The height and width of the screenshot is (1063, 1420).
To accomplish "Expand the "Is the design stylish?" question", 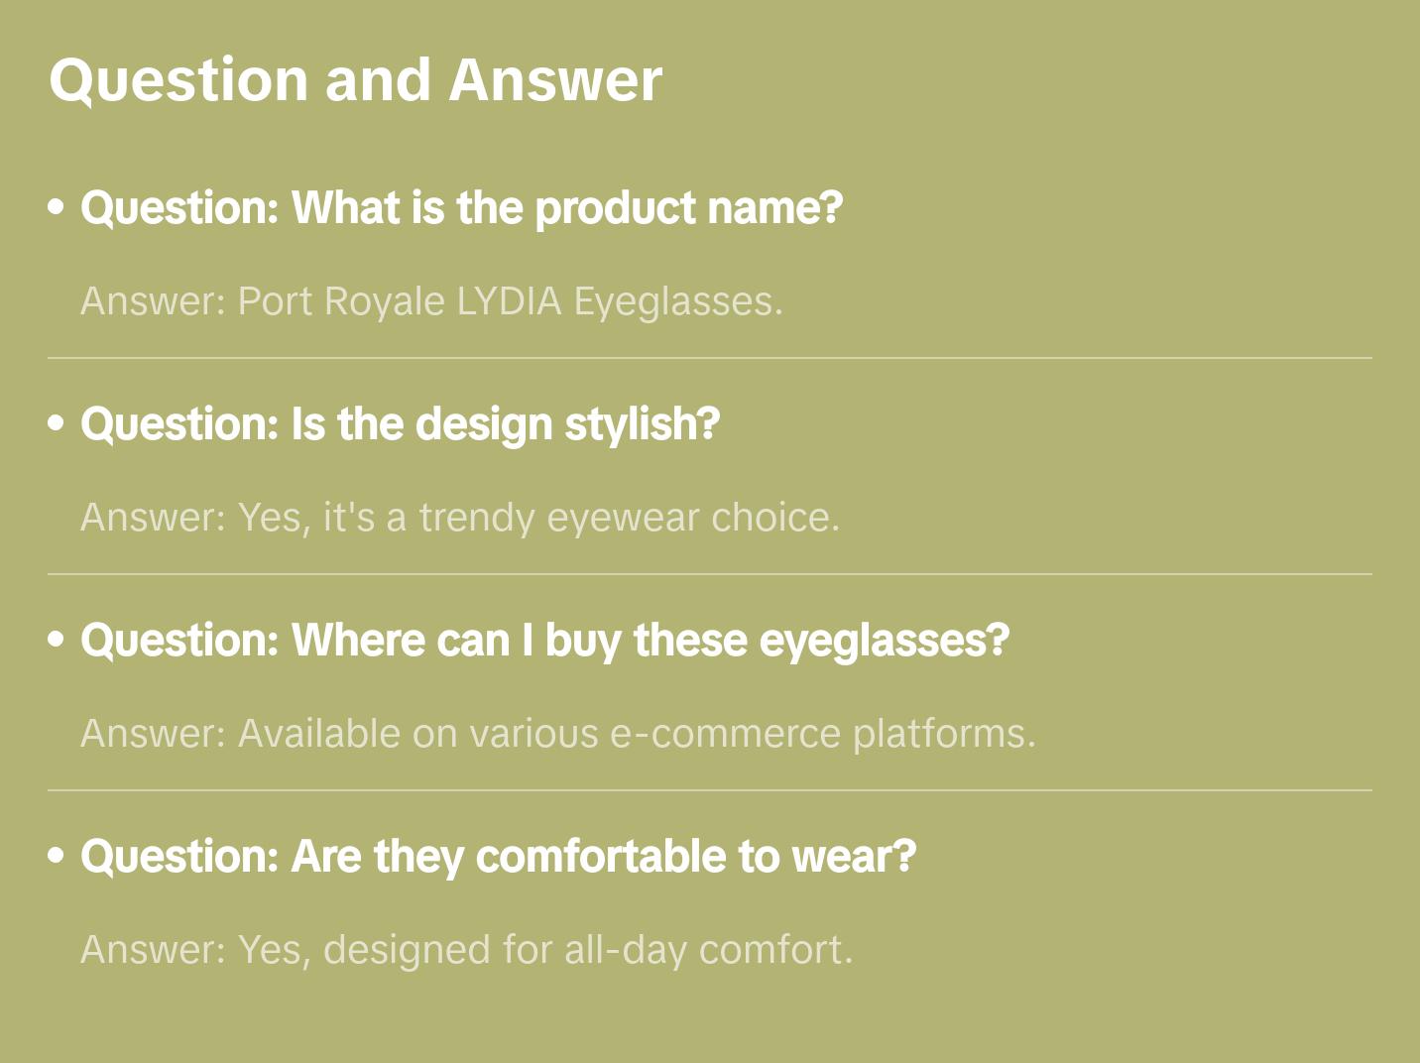I will tap(400, 424).
